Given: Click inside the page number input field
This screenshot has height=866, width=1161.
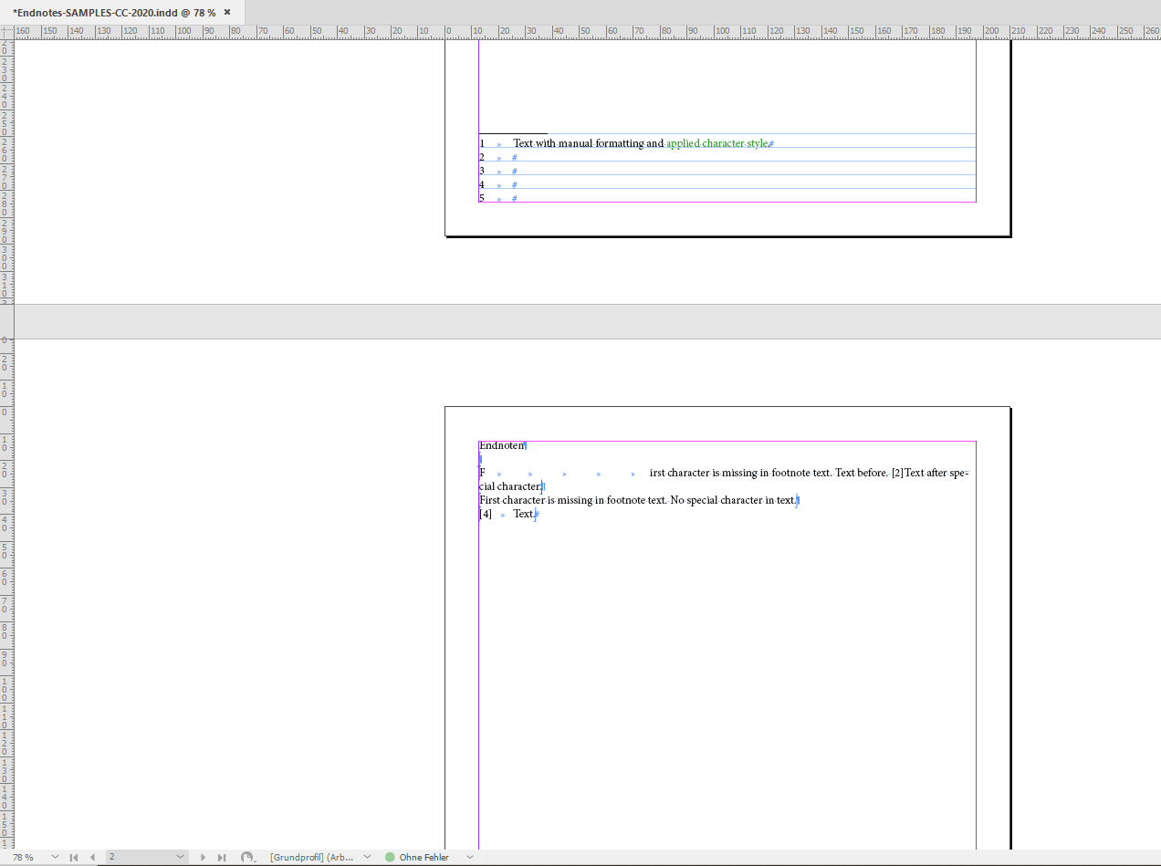Looking at the screenshot, I should click(x=137, y=858).
